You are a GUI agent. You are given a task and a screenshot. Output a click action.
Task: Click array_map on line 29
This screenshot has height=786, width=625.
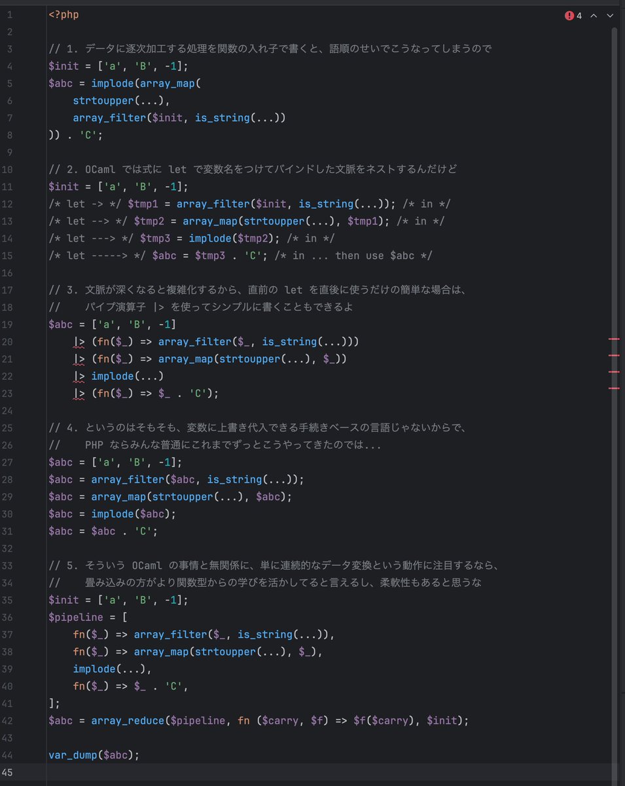click(x=118, y=496)
